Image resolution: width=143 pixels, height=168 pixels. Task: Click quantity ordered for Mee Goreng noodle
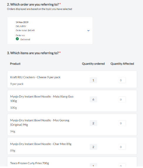click(93, 123)
